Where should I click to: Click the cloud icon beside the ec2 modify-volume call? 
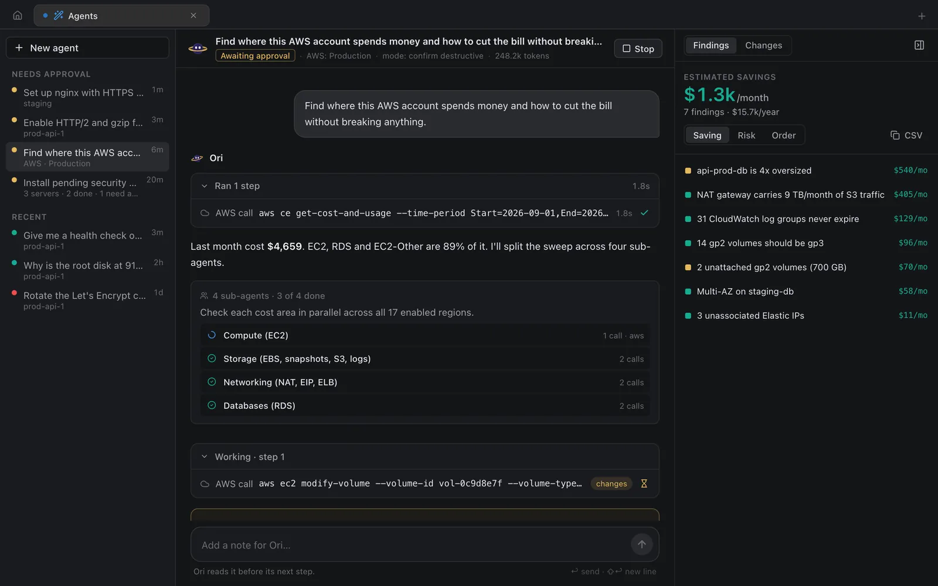[x=205, y=484]
